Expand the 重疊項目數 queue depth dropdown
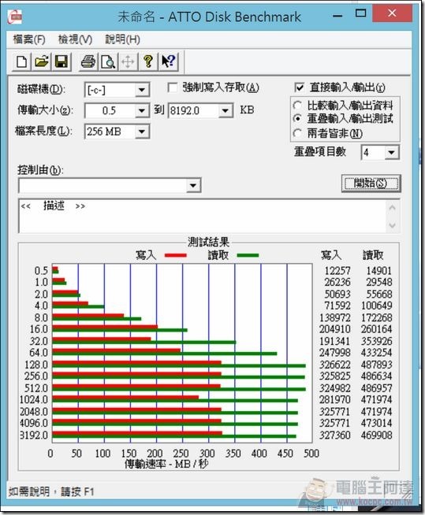425x515 pixels. coord(391,153)
